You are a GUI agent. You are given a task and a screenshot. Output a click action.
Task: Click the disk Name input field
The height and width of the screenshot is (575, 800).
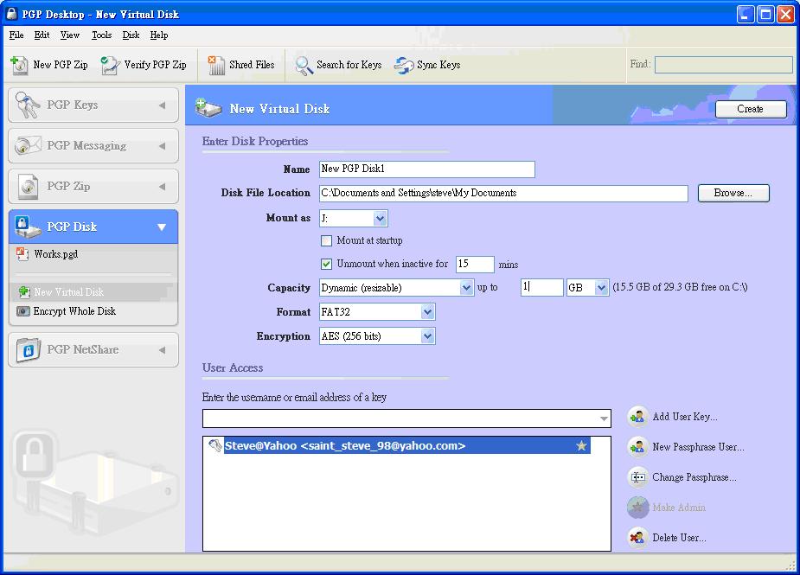427,169
